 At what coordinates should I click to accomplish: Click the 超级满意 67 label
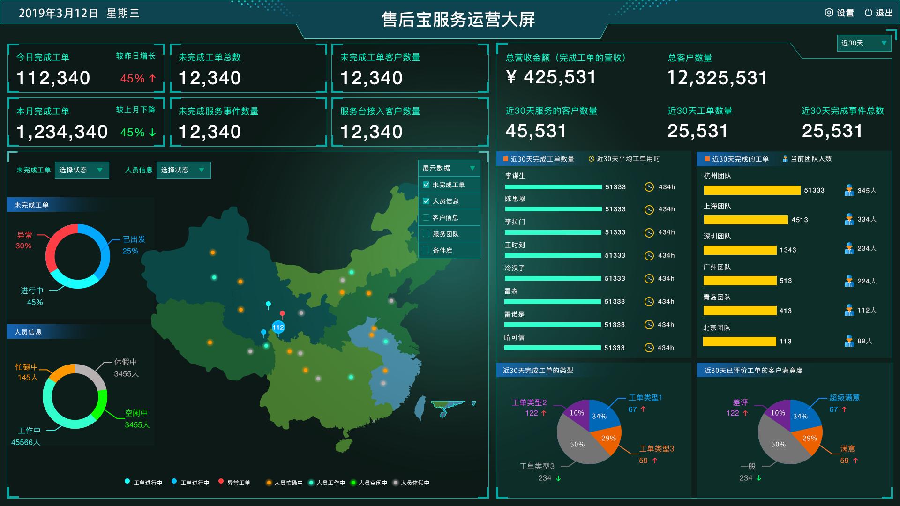coord(844,403)
